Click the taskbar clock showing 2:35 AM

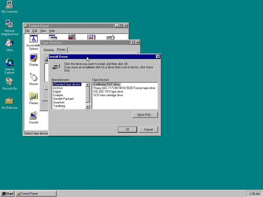point(254,194)
